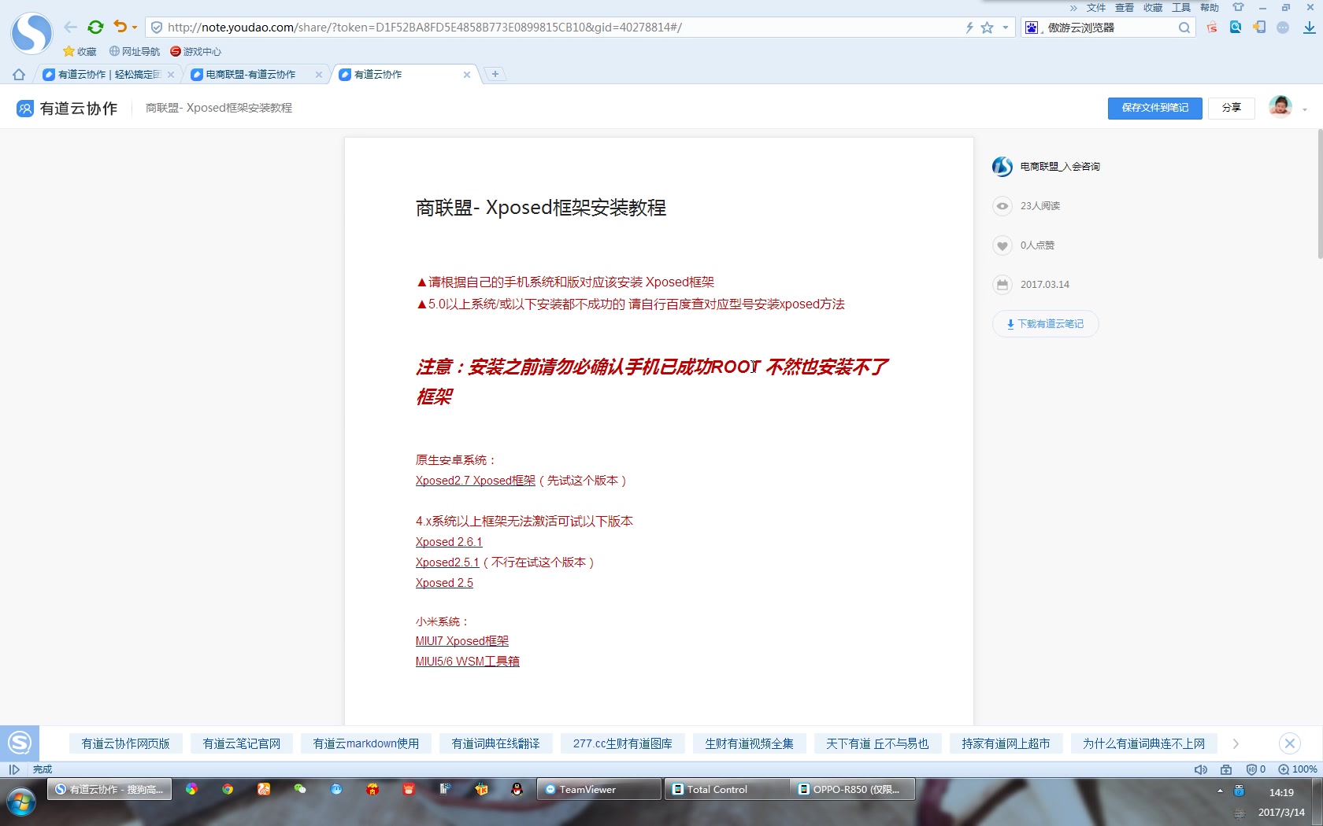Open the MIUI7 Xposed框架 link
The width and height of the screenshot is (1323, 826).
[462, 641]
